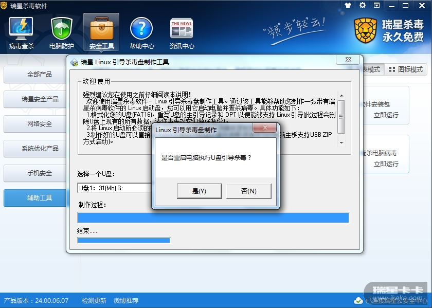This screenshot has width=432, height=308.
Task: Open settings via the gear icon
Action: coord(362,5)
